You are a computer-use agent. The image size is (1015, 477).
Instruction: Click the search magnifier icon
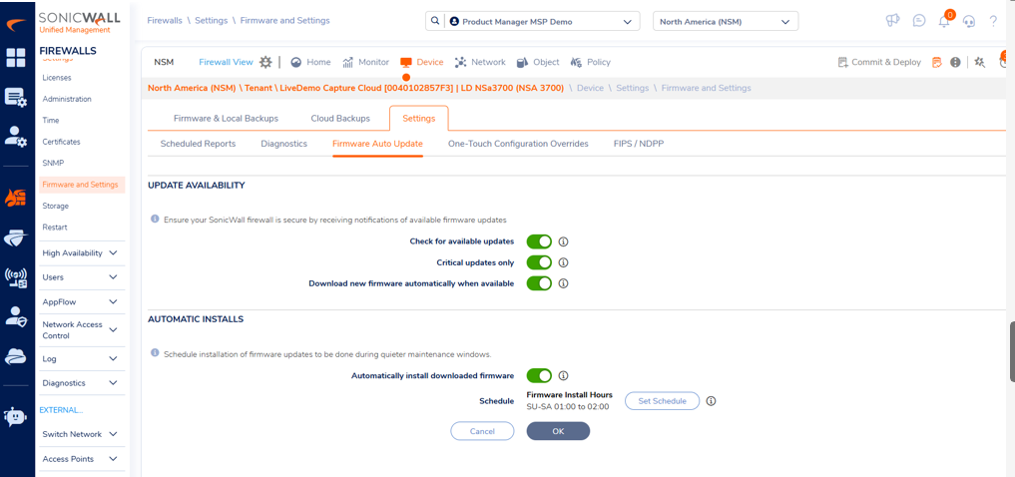tap(434, 21)
